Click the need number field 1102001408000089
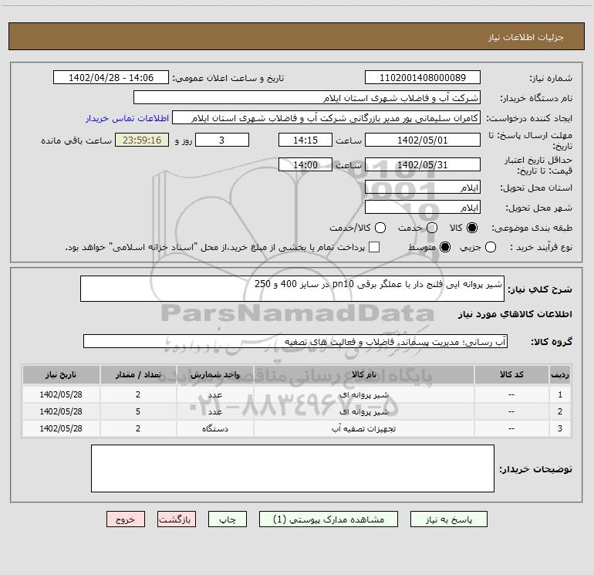Screen dimensions: 594x575 pyautogui.click(x=423, y=78)
